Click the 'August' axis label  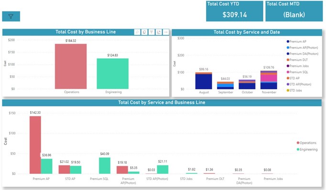(x=204, y=92)
